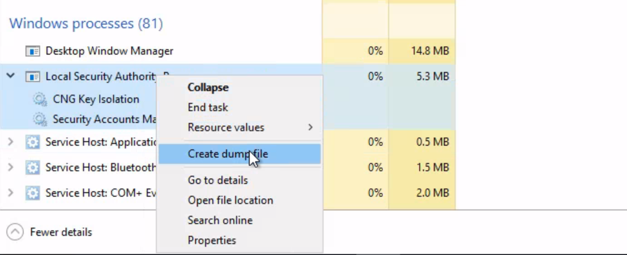Select the CNG Key Isolation service row
The width and height of the screenshot is (627, 255).
tap(96, 99)
